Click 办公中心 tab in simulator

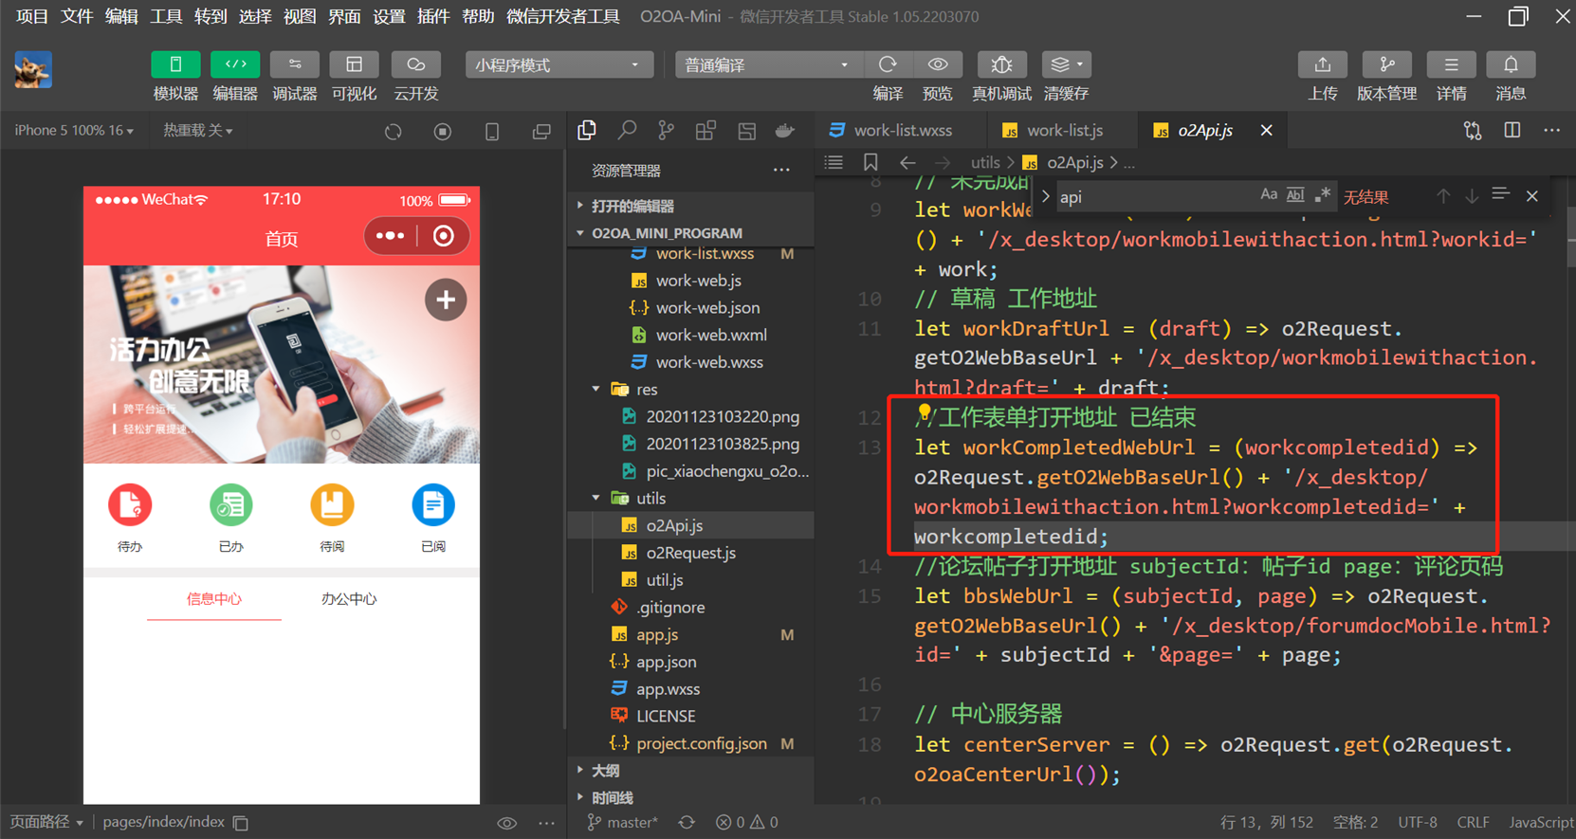coord(348,599)
